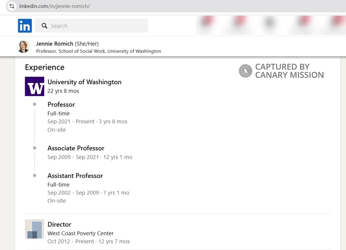Open Jennie Romich's profile photo
Image resolution: width=346 pixels, height=250 pixels.
(x=23, y=46)
